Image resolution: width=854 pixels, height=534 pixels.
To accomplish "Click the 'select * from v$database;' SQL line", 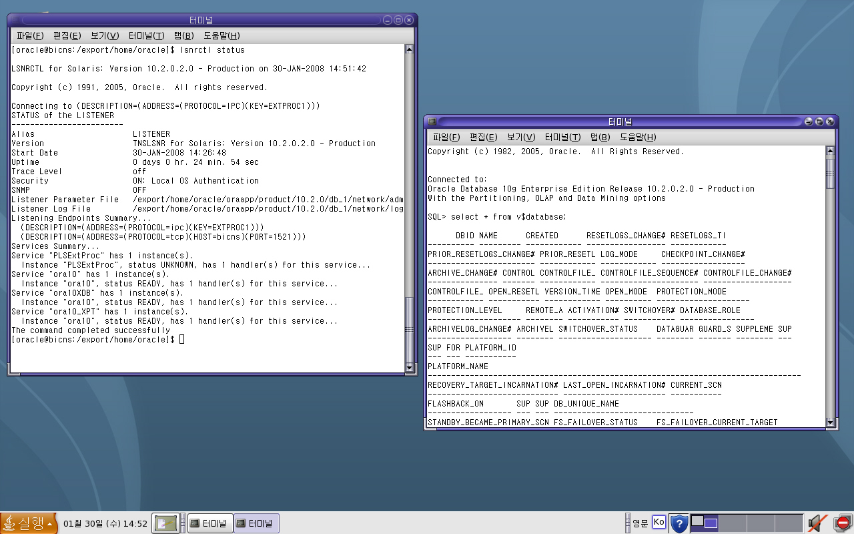I will [508, 217].
